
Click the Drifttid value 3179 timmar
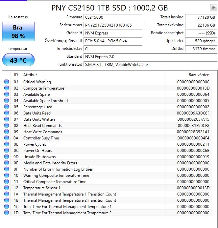point(201,49)
